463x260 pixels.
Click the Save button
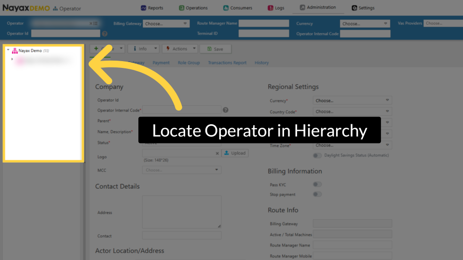215,49
